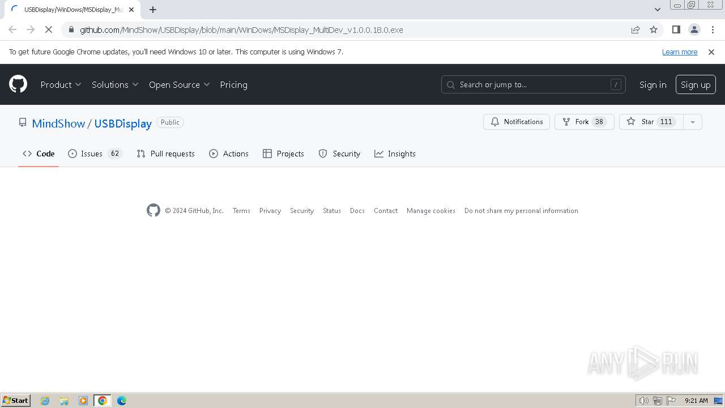
Task: Click the Sign in link
Action: pyautogui.click(x=652, y=84)
